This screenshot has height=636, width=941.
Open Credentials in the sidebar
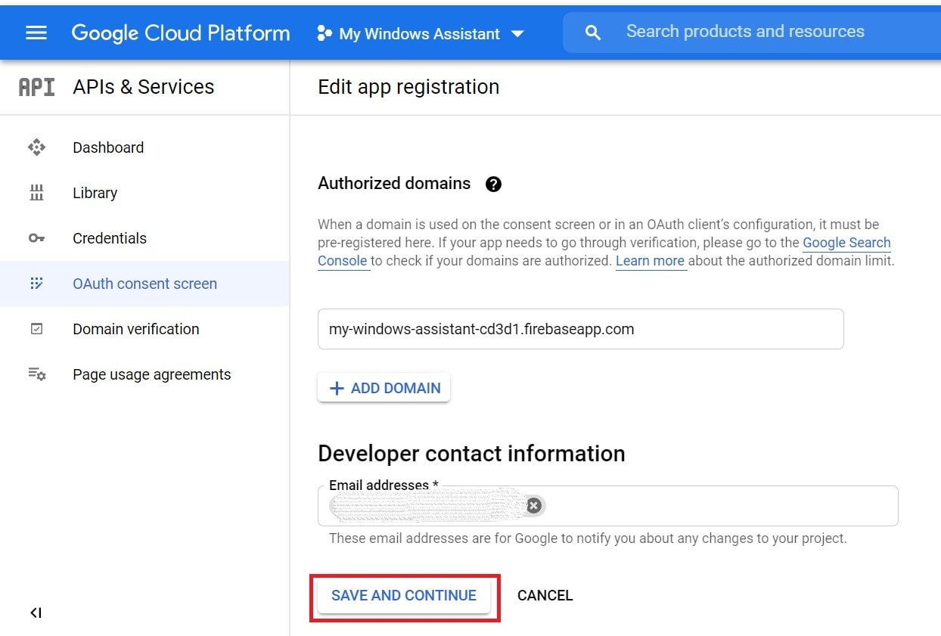[110, 238]
